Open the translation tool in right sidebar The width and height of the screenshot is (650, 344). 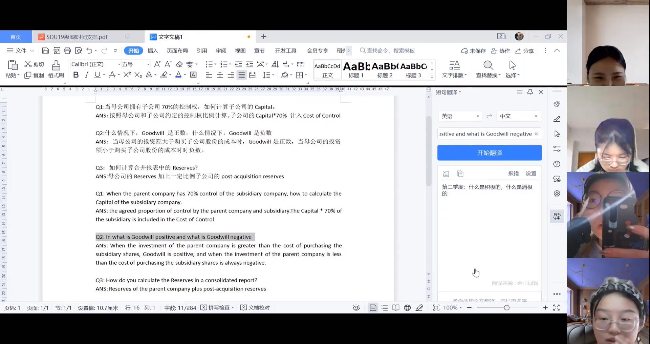click(x=557, y=216)
